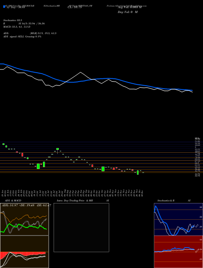Open the empty intraday trading price panel
This screenshot has width=203, height=268.
click(81, 227)
